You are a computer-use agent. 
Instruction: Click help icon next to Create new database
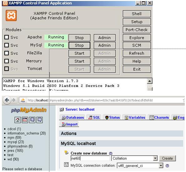111,153
